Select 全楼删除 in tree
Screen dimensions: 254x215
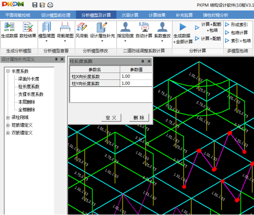click(x=27, y=110)
